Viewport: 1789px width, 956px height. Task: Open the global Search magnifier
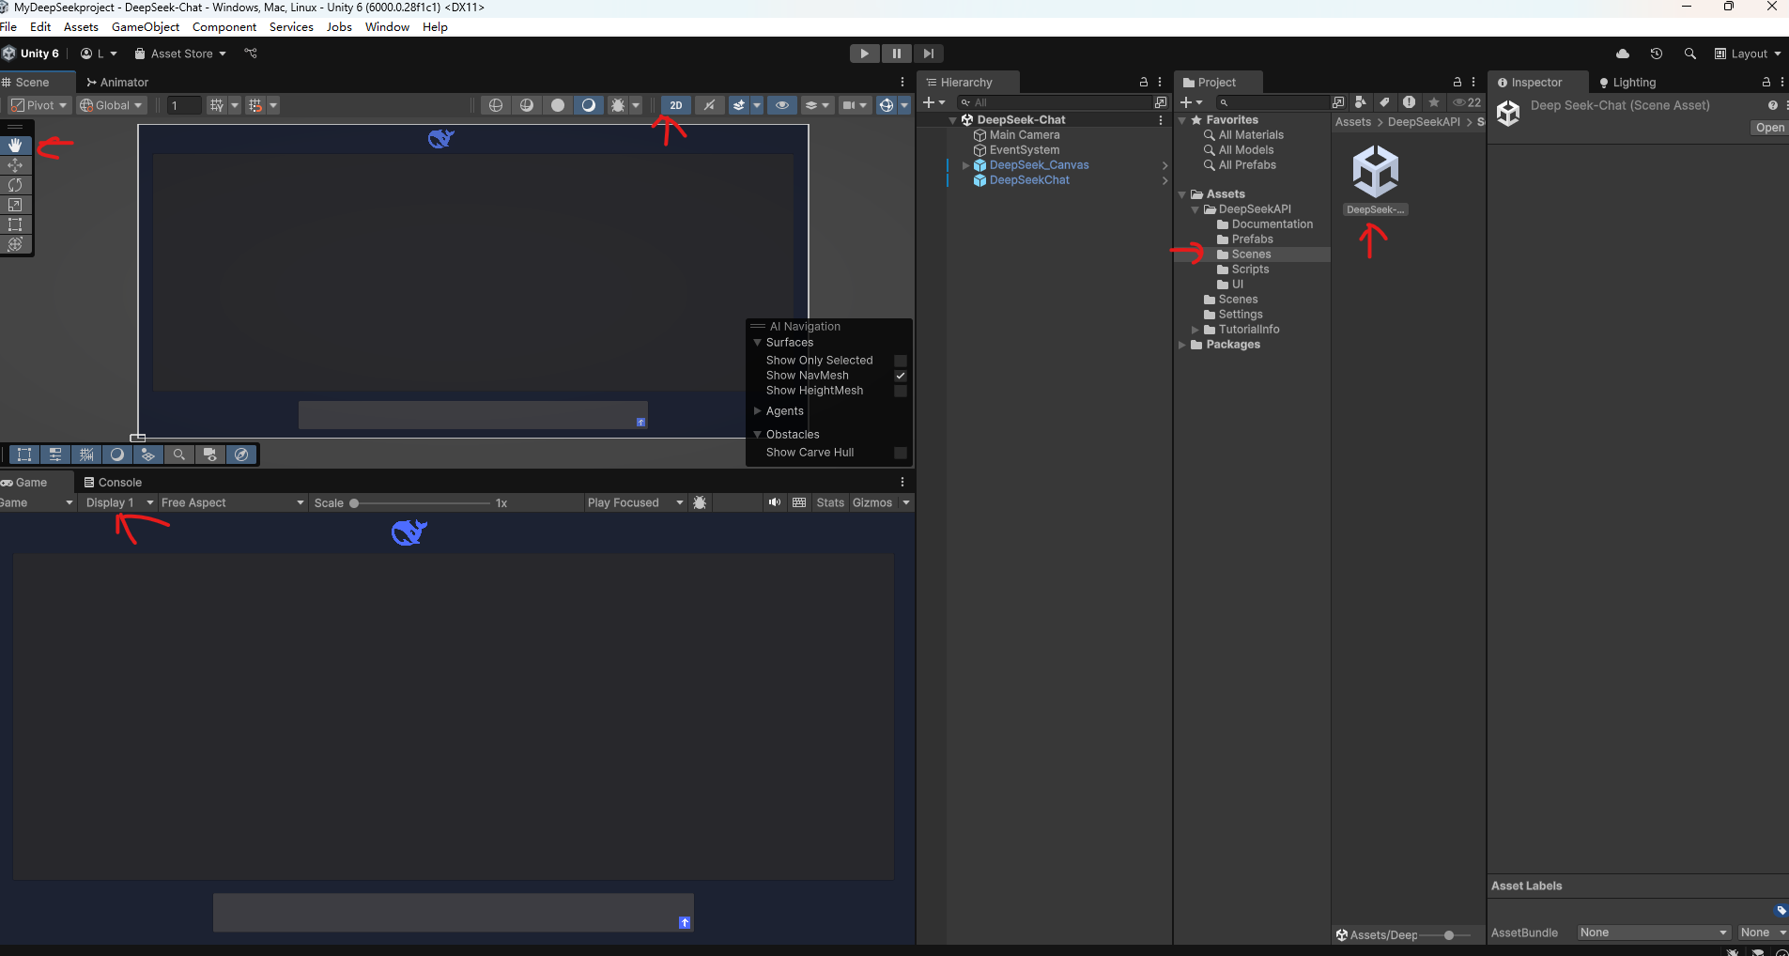pos(1690,54)
